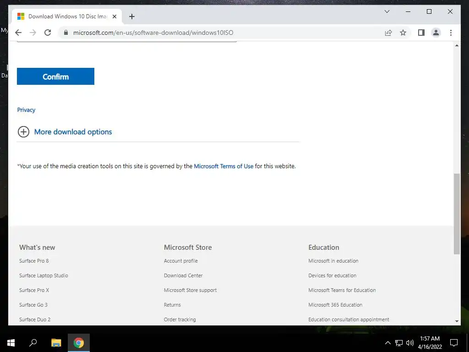
Task: Open the Returns link
Action: [x=172, y=305]
